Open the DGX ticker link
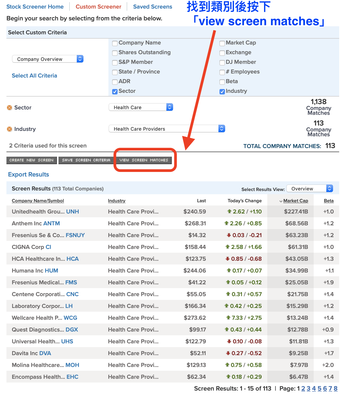The width and height of the screenshot is (351, 397). coord(72,330)
